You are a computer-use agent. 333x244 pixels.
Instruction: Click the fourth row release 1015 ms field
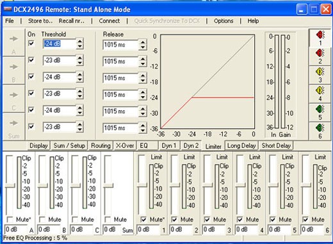click(x=121, y=95)
